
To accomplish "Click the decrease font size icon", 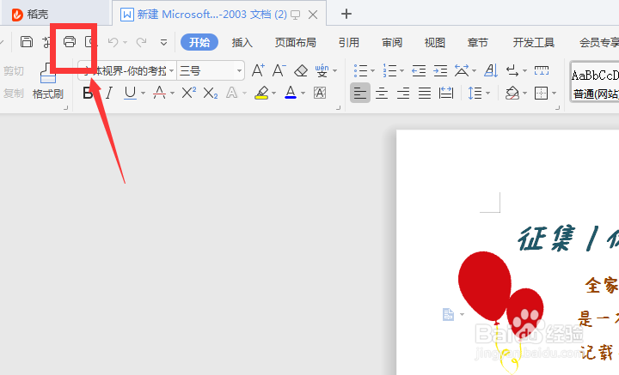I will 279,70.
